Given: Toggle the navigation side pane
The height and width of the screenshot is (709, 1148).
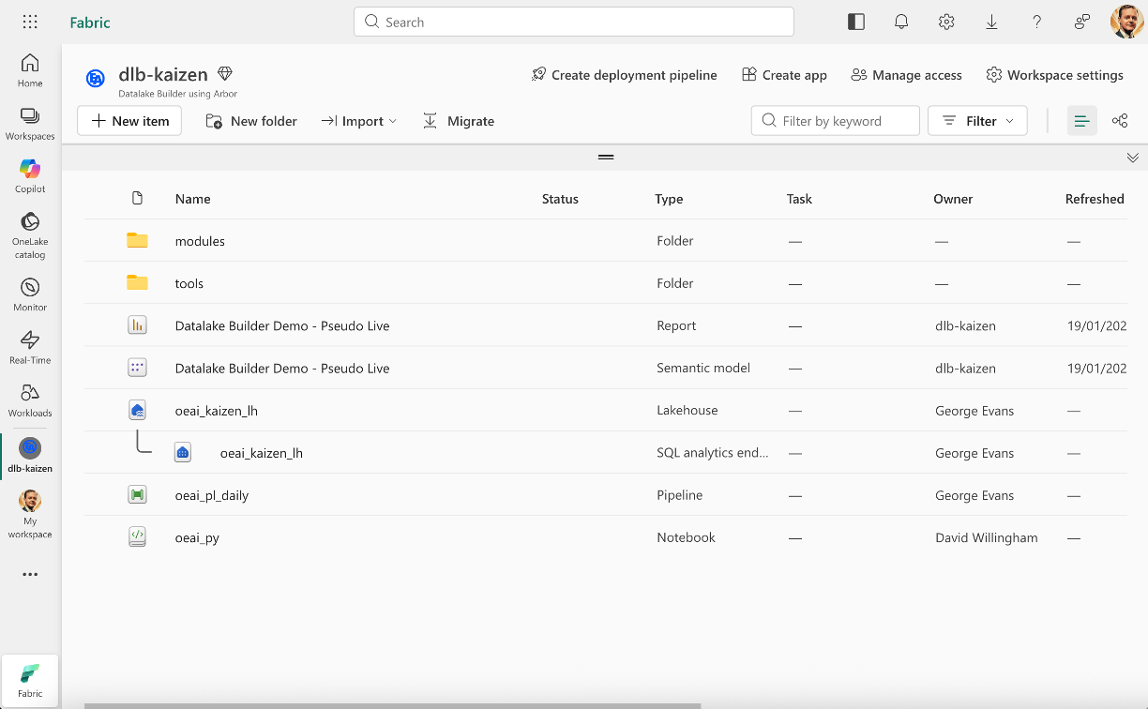Looking at the screenshot, I should 855,21.
